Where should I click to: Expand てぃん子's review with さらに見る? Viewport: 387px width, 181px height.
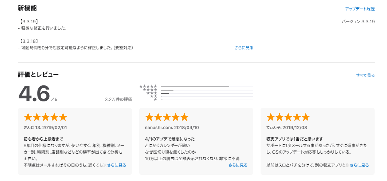click(359, 165)
